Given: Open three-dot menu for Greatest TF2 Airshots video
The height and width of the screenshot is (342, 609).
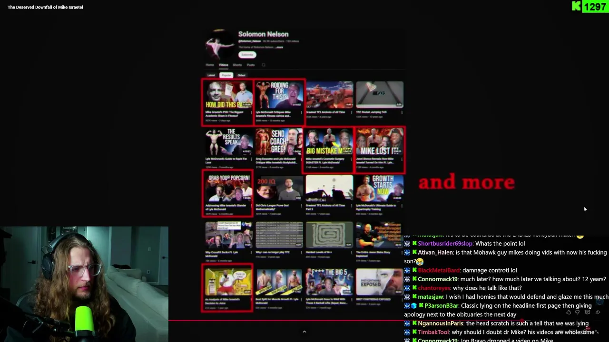Looking at the screenshot, I should click(x=351, y=113).
